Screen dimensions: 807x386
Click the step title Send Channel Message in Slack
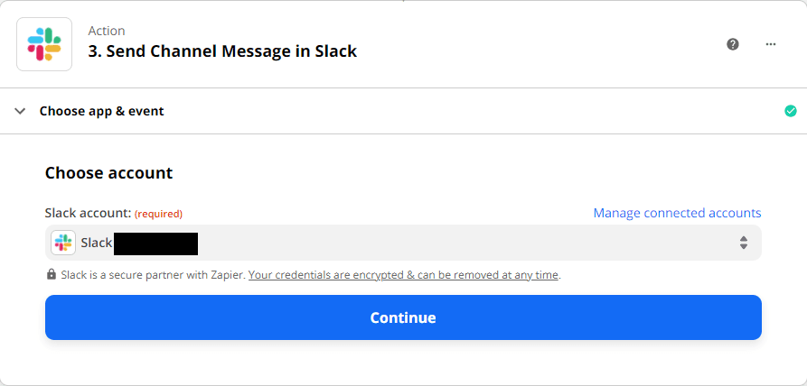point(222,51)
